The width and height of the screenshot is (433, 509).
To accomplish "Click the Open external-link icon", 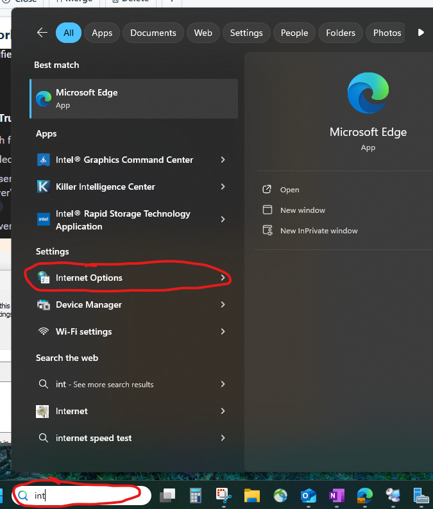I will [267, 189].
